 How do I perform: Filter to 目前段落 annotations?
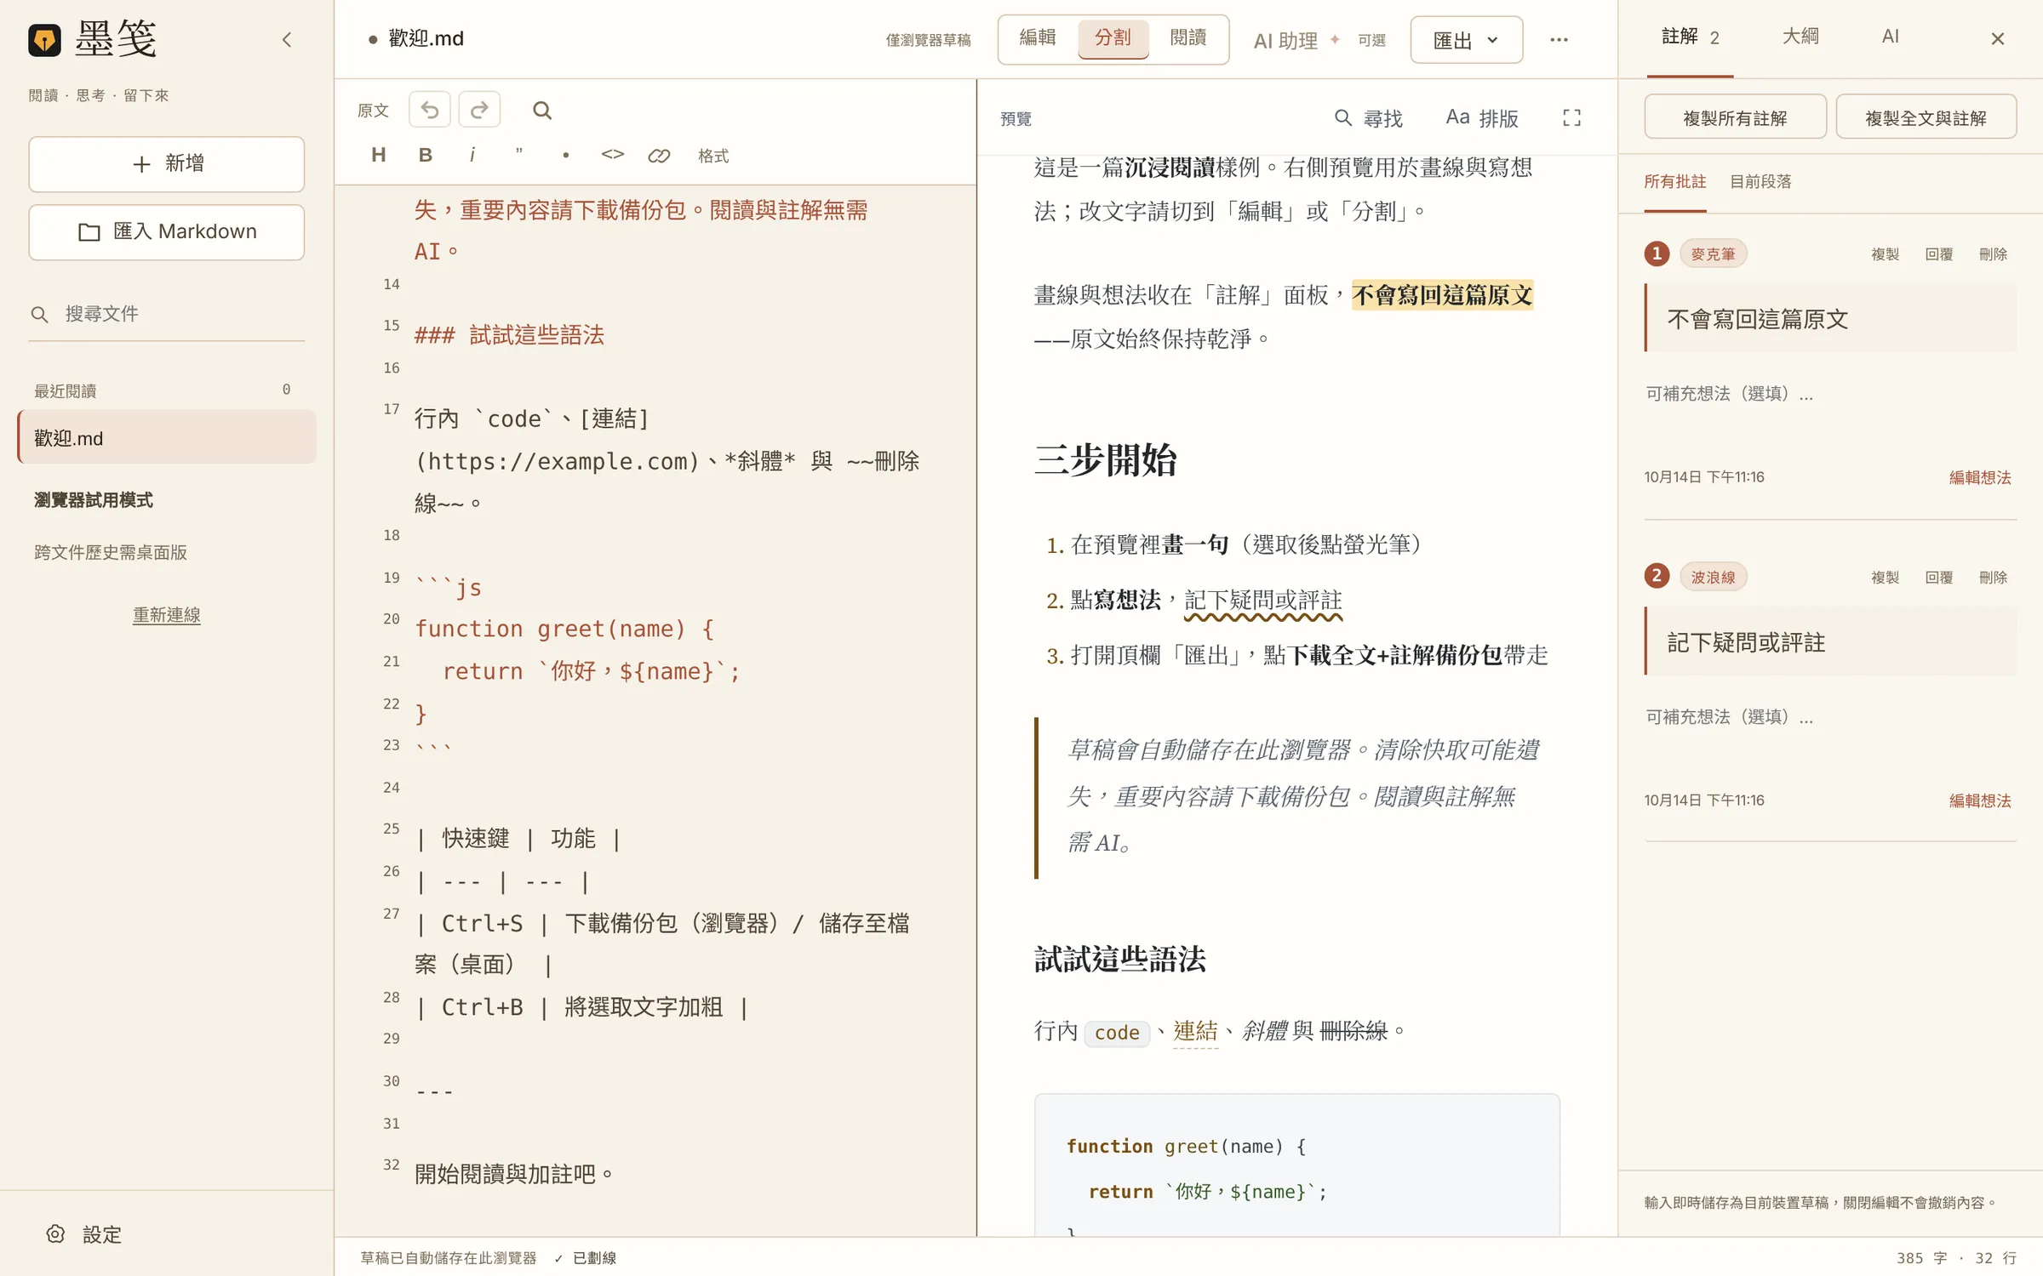coord(1760,182)
